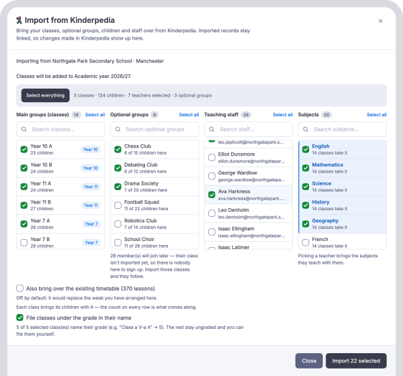Screen dimensions: 403x376
Task: Uncheck the Year 11 A class
Action: (24, 187)
